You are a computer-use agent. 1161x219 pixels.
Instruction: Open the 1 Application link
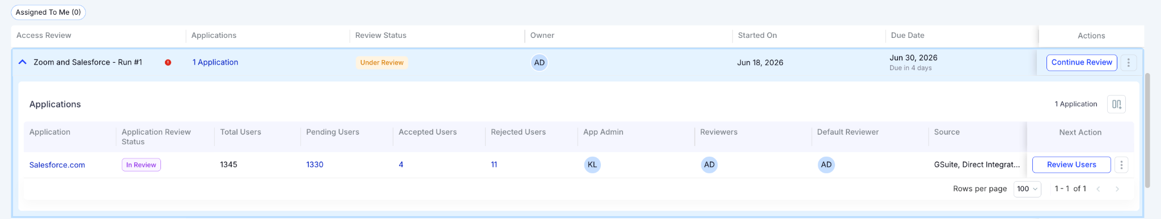point(215,62)
